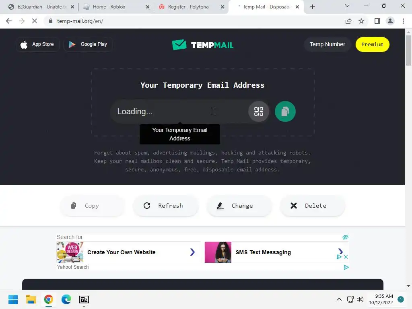The image size is (412, 309).
Task: Show hidden system tray icons
Action: click(339, 299)
